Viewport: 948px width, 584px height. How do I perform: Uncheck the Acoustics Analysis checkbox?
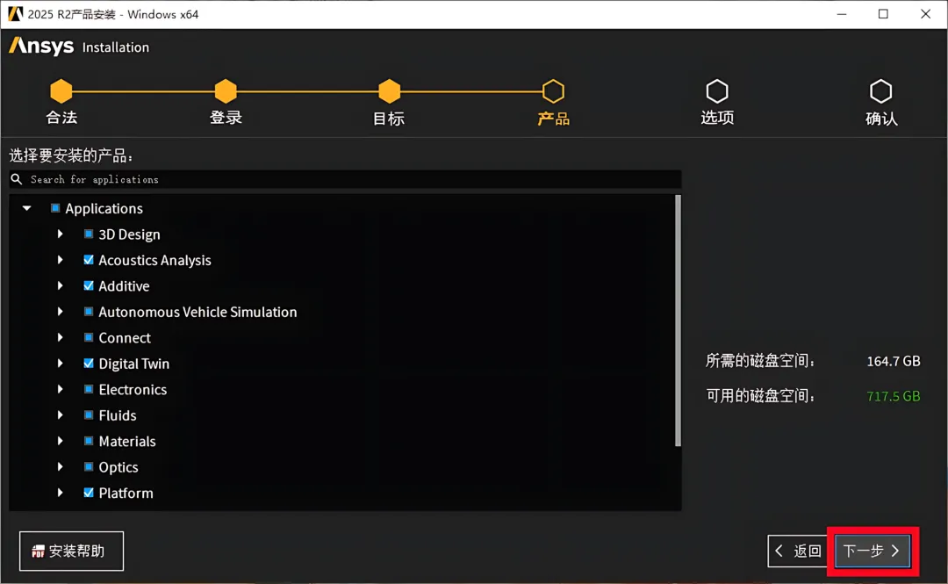89,260
